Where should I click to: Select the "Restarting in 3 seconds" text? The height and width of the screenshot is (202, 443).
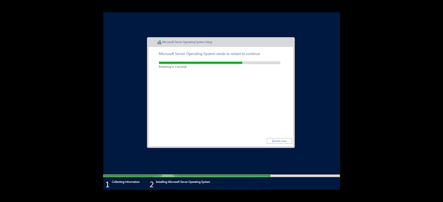173,67
